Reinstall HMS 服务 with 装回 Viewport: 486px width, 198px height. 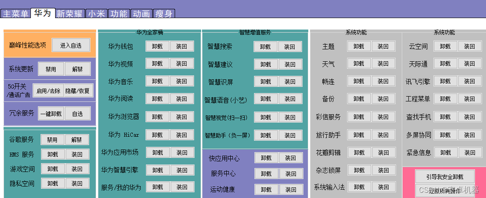click(77, 154)
